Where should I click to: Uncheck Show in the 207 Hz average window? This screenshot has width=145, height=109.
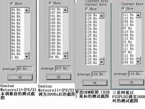click(x=50, y=3)
